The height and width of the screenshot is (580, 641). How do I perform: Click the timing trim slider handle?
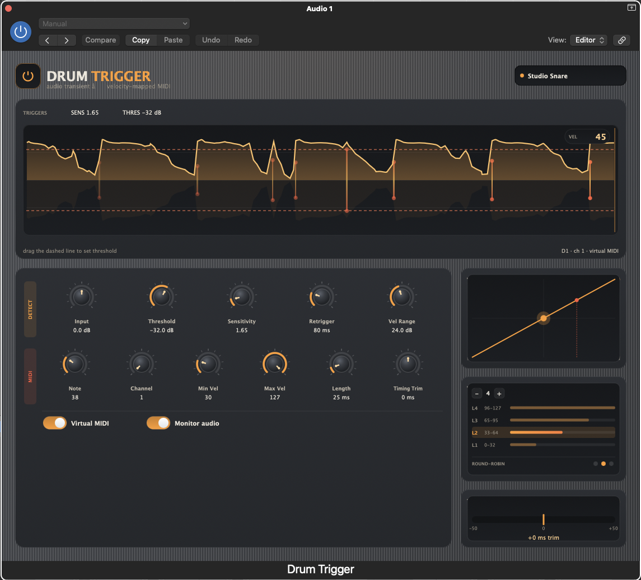click(543, 520)
